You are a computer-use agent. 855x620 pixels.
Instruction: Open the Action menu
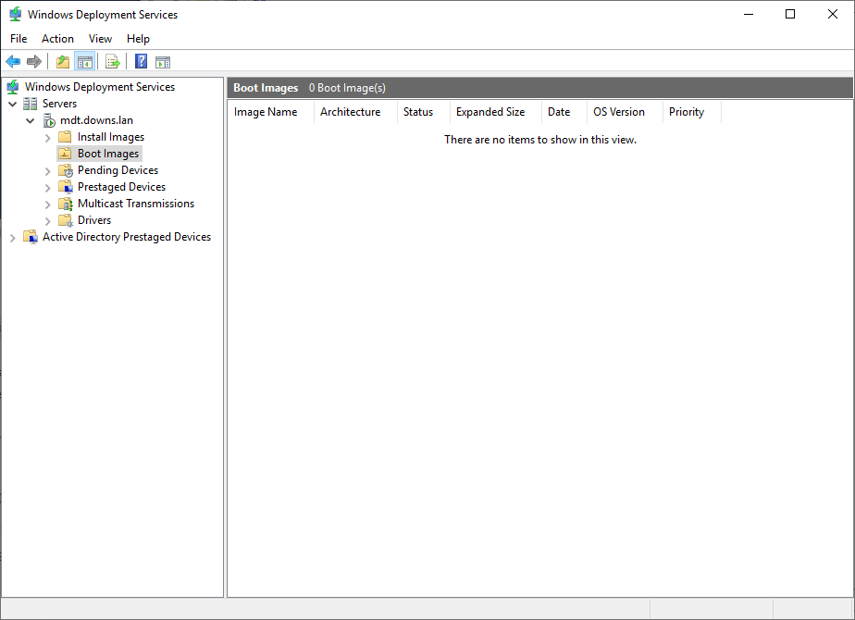[57, 39]
